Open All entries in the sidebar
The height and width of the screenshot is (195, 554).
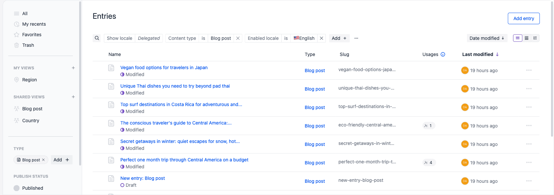[x=25, y=14]
